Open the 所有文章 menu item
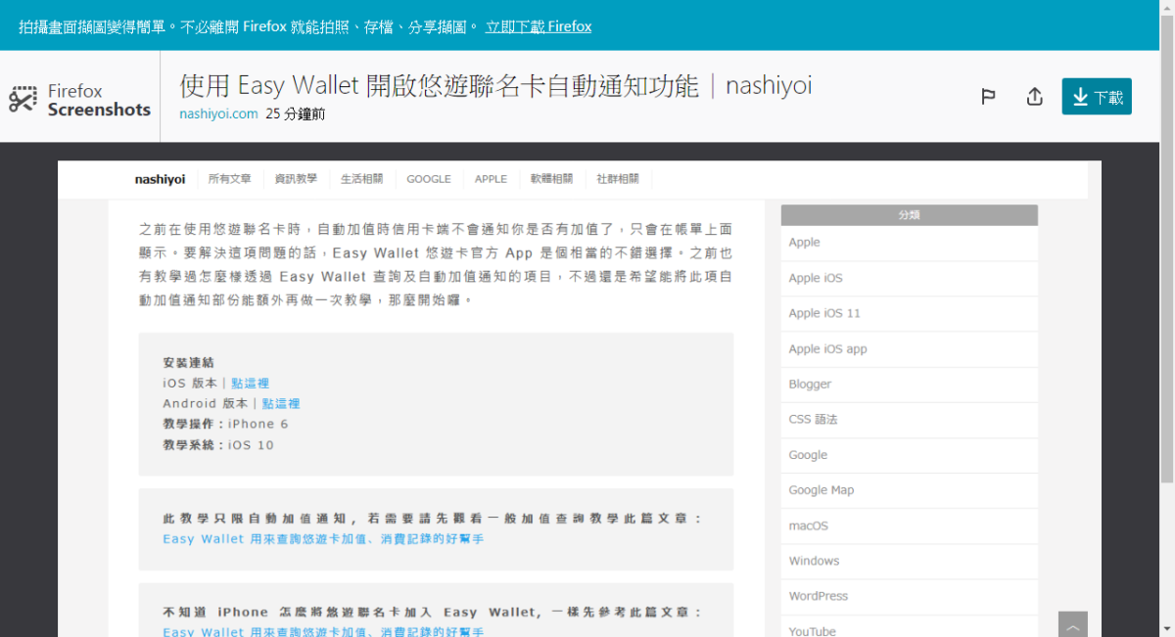Image resolution: width=1175 pixels, height=637 pixels. click(230, 179)
